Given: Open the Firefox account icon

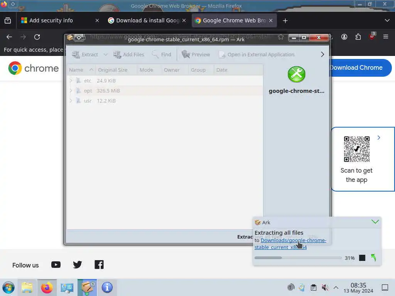Looking at the screenshot, I should [x=344, y=37].
